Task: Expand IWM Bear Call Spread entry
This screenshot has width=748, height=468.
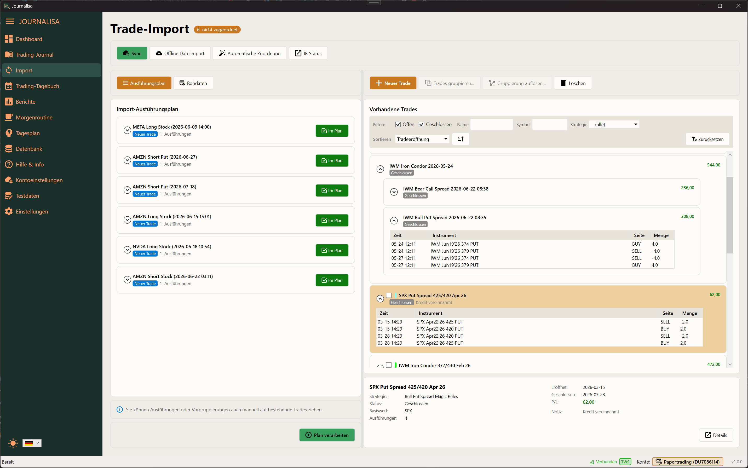Action: click(x=394, y=192)
